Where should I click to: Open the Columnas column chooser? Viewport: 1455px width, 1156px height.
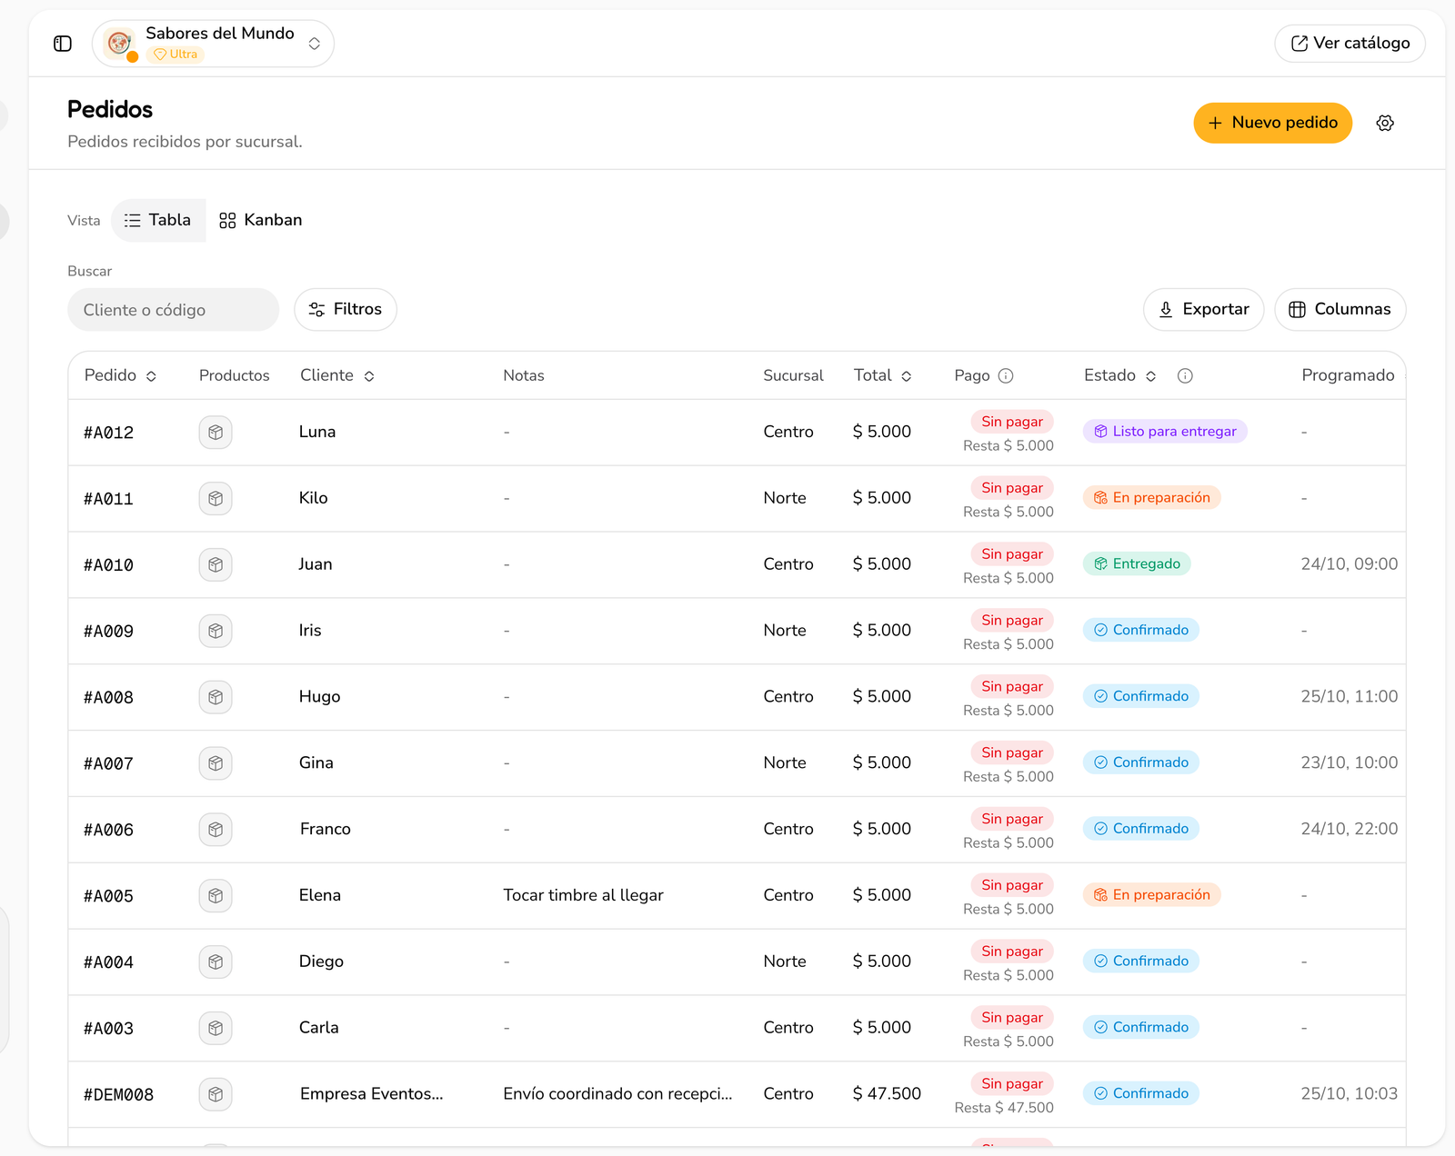pos(1340,310)
